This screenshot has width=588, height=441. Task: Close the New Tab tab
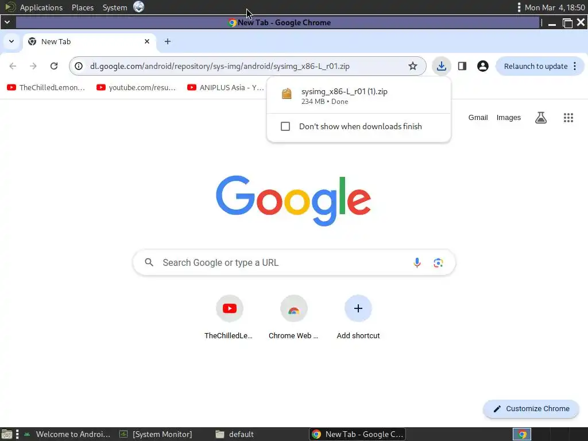coord(147,41)
